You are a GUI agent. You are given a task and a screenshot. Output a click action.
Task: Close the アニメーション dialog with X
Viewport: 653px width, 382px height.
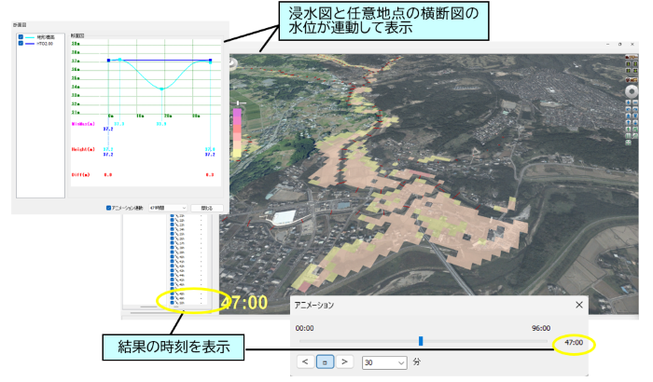(x=579, y=305)
